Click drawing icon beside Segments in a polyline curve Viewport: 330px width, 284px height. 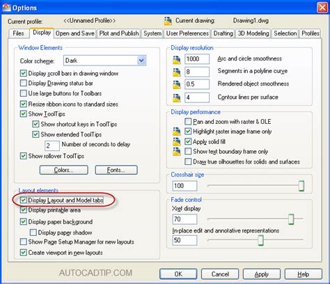(177, 72)
